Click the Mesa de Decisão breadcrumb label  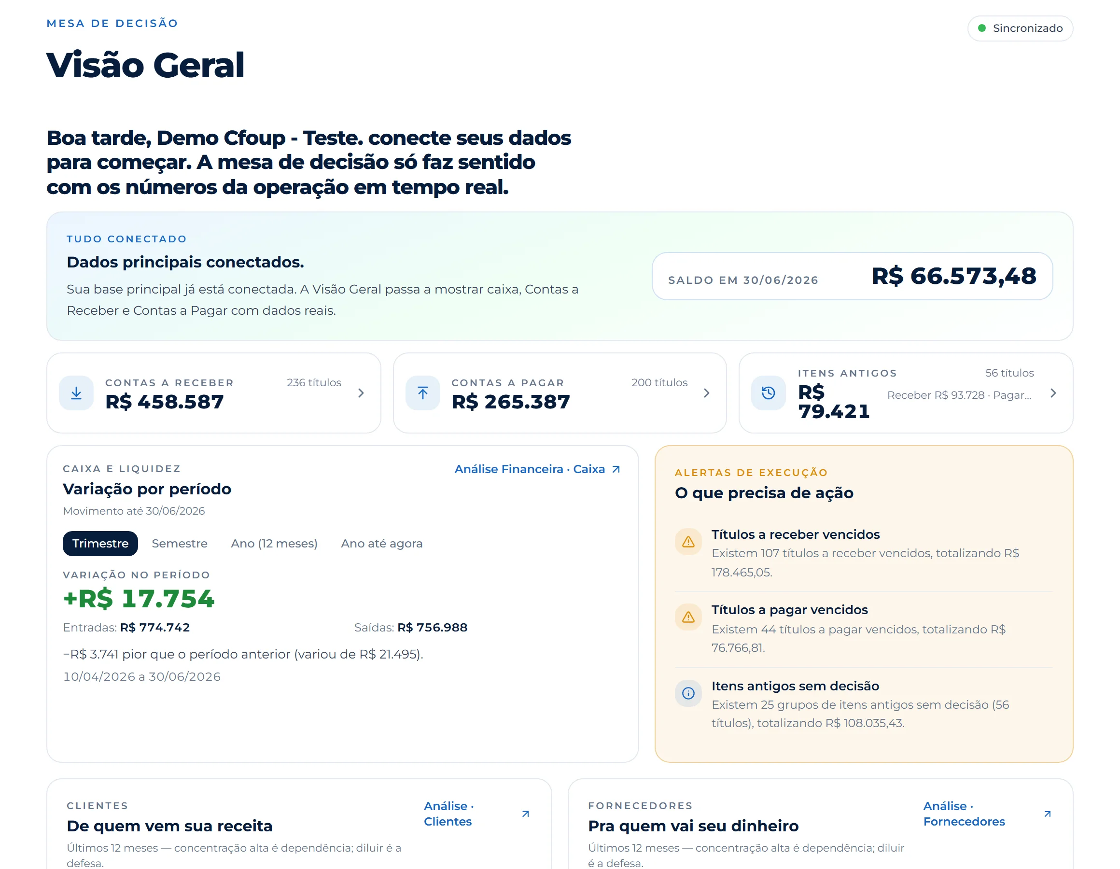(112, 24)
